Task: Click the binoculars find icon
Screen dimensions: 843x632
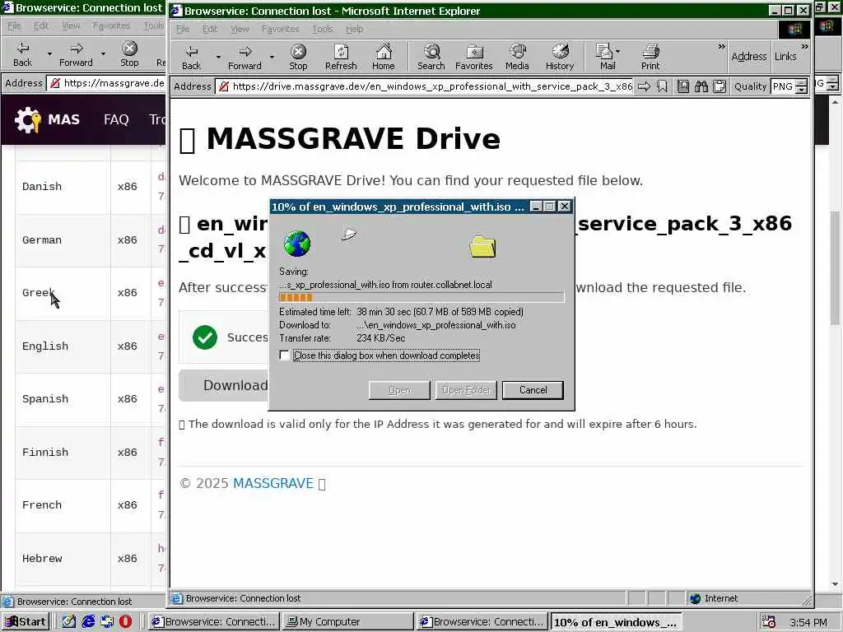Action: tap(701, 86)
